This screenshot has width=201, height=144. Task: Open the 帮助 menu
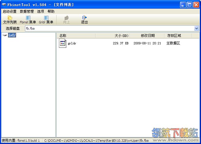(51, 12)
